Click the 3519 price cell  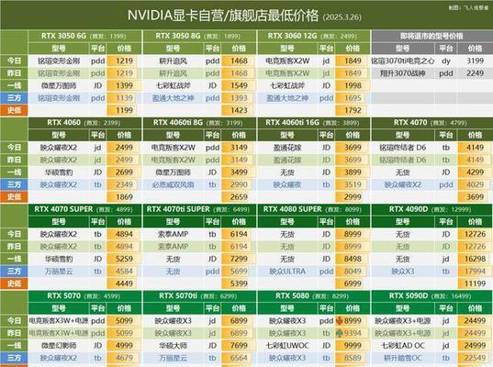click(x=353, y=184)
